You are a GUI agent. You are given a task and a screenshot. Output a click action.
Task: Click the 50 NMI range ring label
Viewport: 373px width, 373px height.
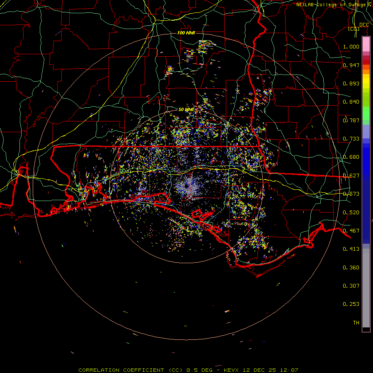[x=186, y=110]
